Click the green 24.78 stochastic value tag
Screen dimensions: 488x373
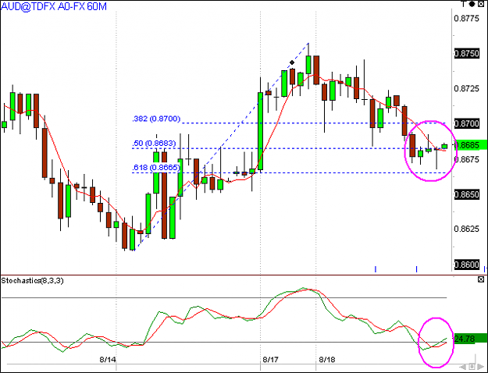point(470,339)
